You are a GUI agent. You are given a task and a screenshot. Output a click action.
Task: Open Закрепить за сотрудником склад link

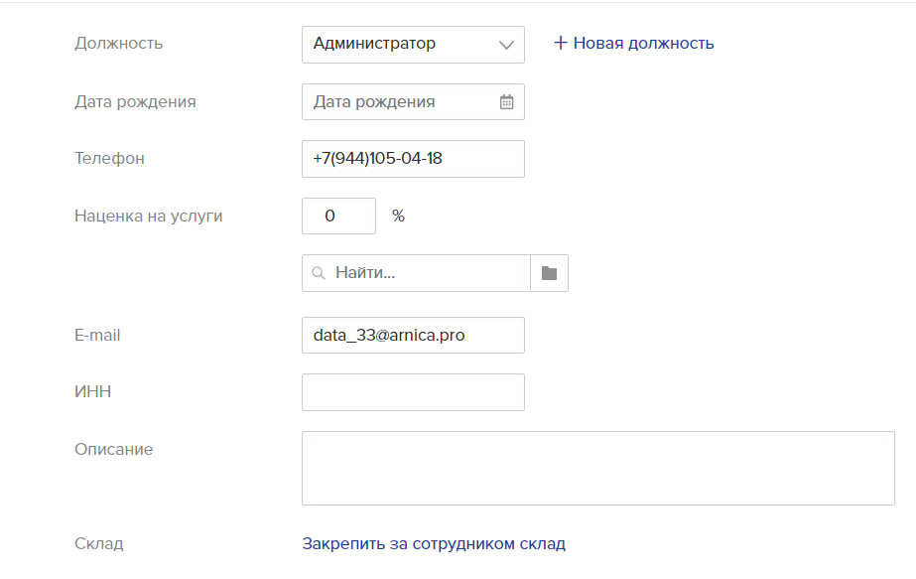pyautogui.click(x=434, y=544)
